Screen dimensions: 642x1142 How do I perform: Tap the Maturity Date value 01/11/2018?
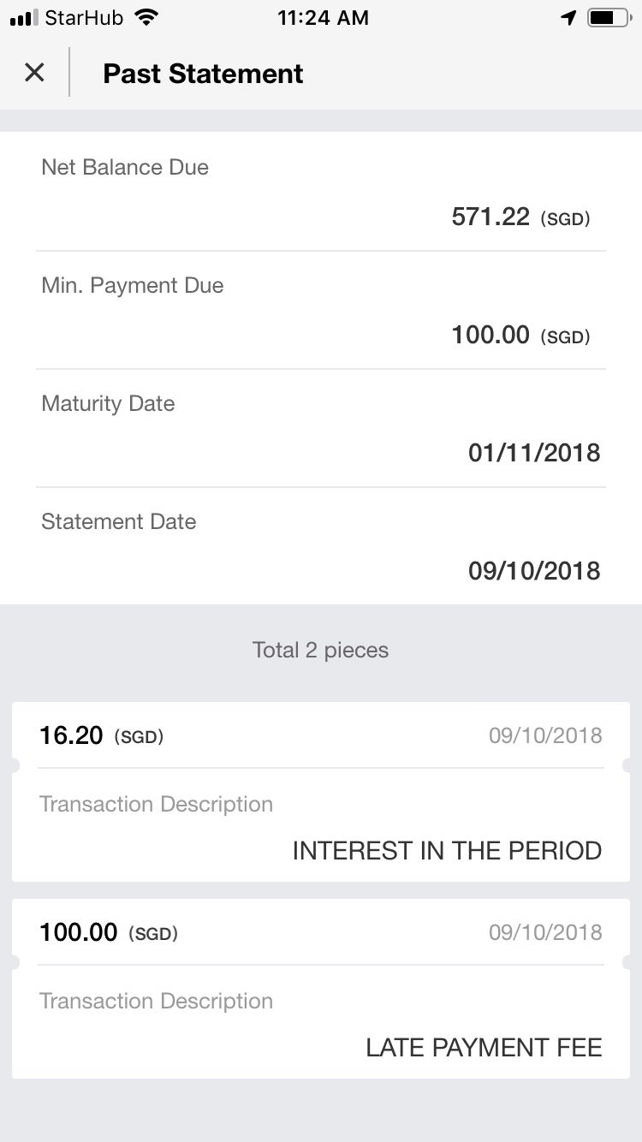point(534,453)
